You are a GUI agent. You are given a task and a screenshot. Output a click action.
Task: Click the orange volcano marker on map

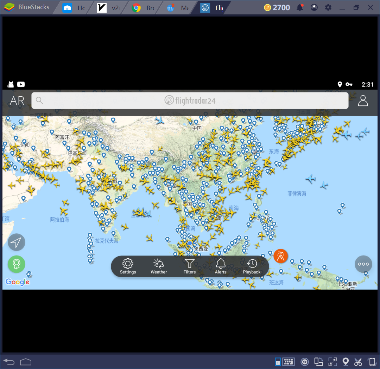click(281, 256)
